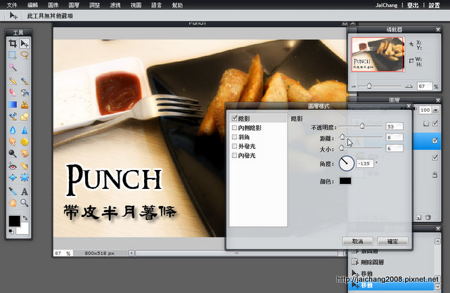Image resolution: width=450 pixels, height=293 pixels.
Task: Open the 圖像 image menu
Action: coord(53,5)
